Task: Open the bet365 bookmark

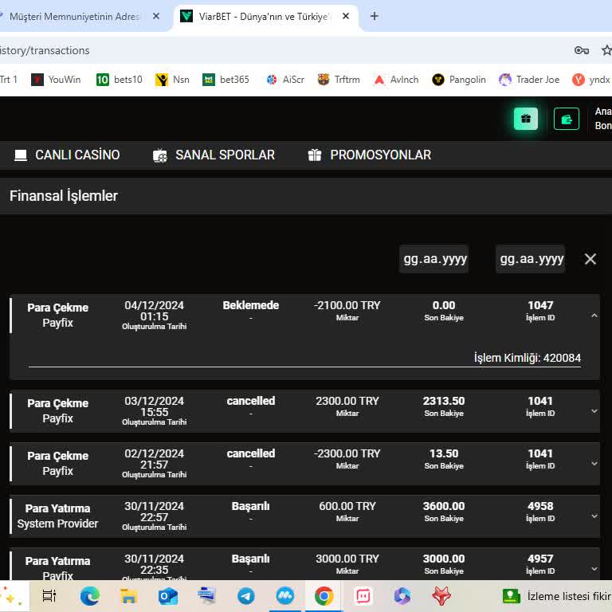Action: pos(226,80)
